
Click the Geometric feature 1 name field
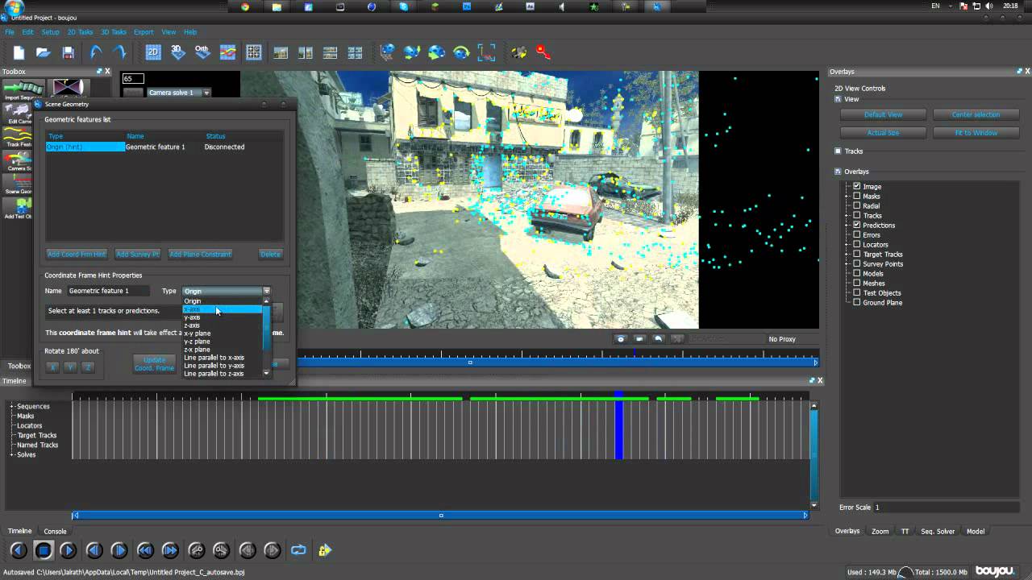pos(108,291)
